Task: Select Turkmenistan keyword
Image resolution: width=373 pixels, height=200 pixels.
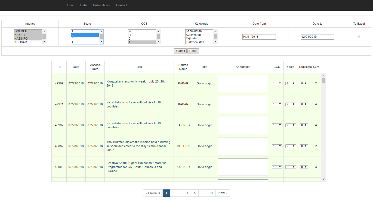Action: tap(199, 42)
